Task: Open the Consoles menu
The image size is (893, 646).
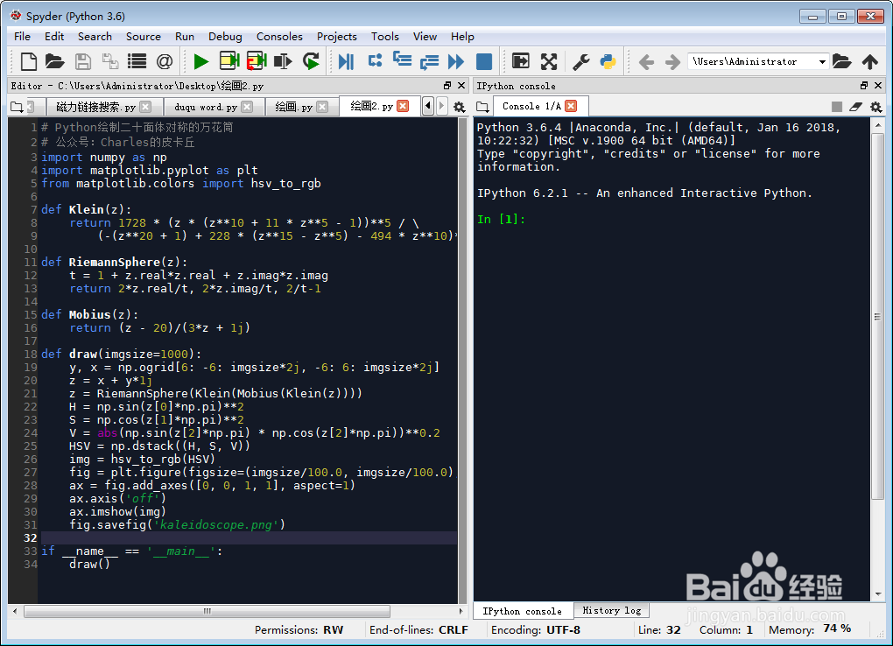Action: click(279, 37)
